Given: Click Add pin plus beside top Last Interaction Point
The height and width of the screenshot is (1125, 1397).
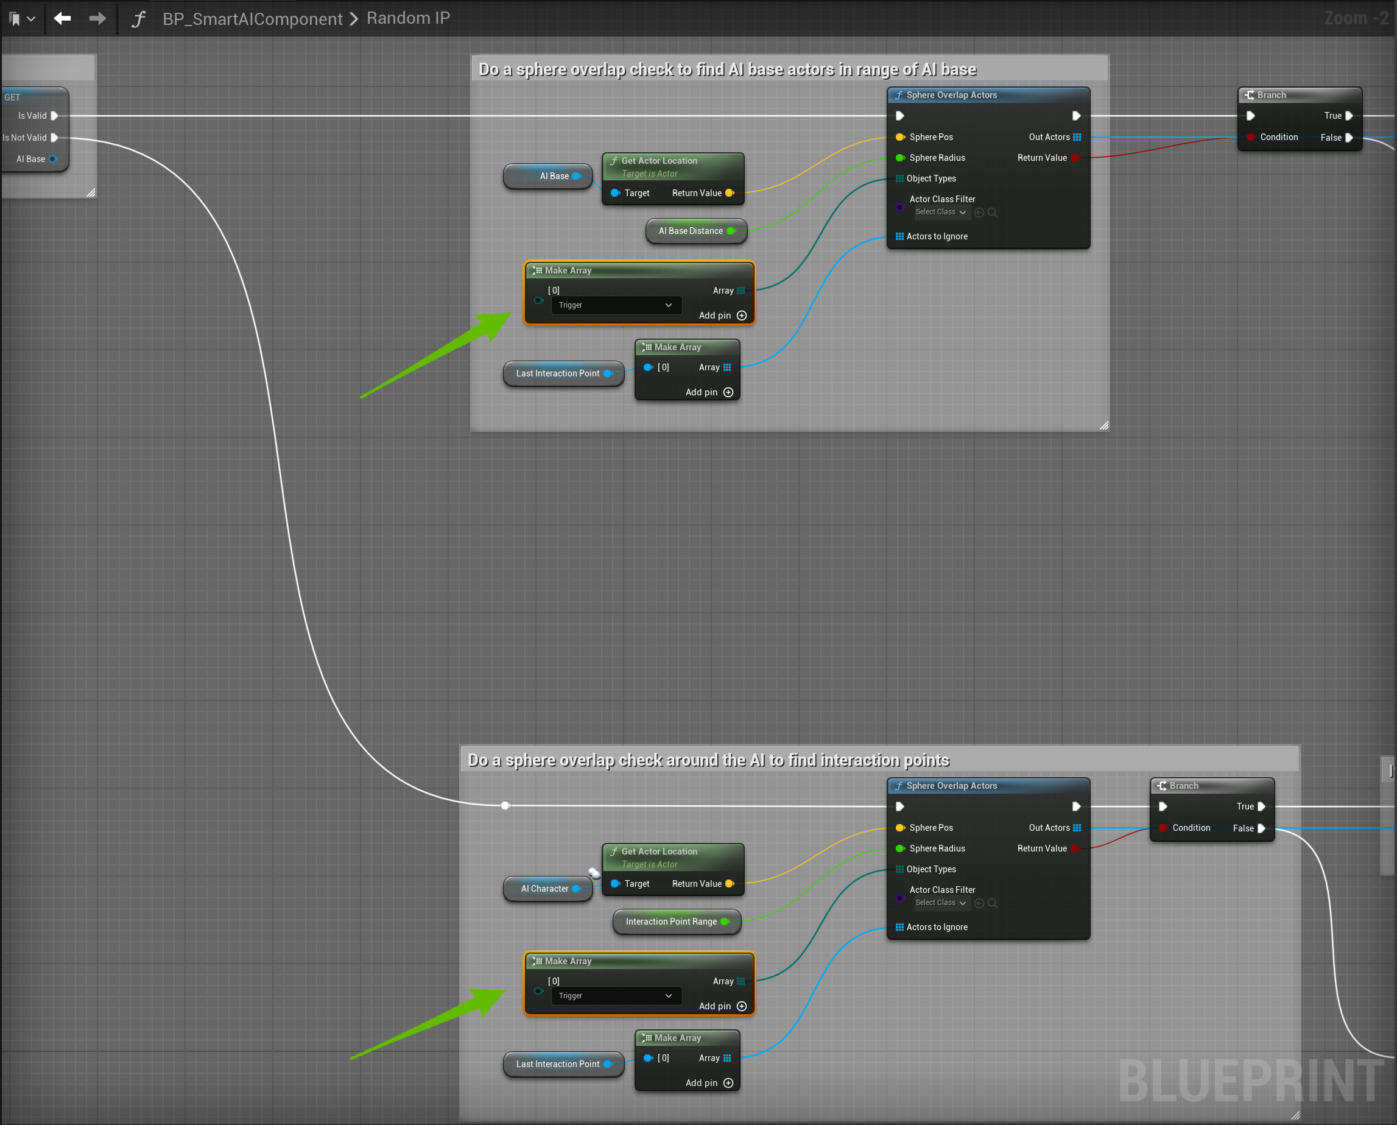Looking at the screenshot, I should coord(728,392).
